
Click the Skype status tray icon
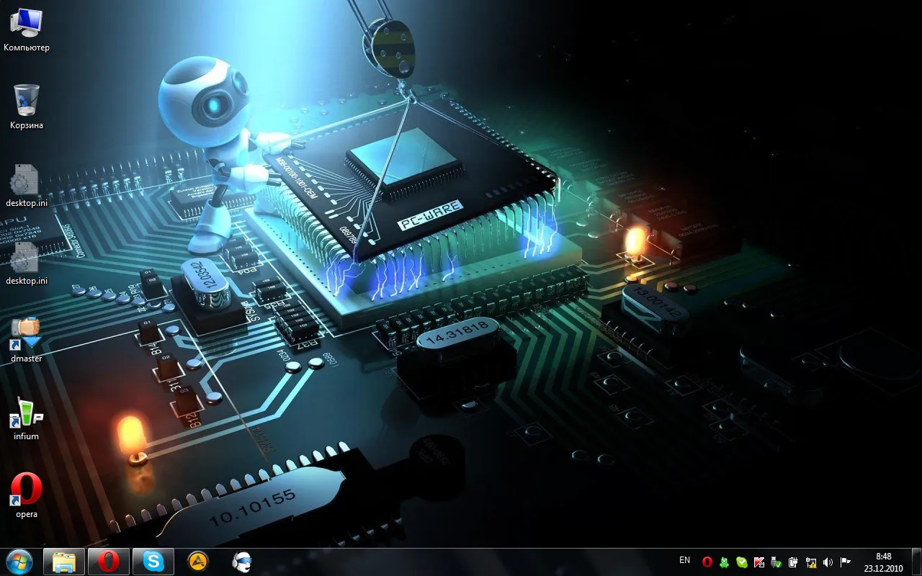742,562
